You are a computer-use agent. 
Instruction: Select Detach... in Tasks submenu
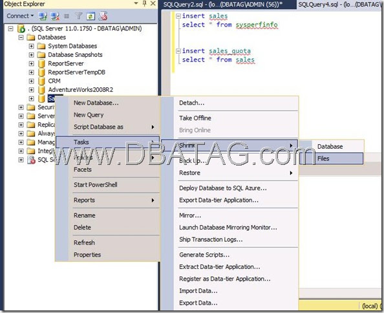click(x=229, y=103)
